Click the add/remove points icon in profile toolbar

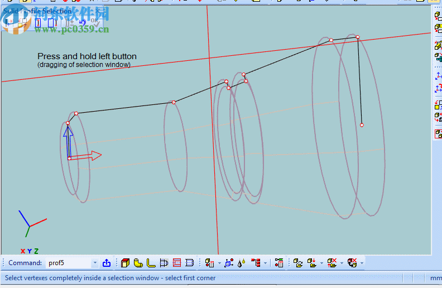(69, 23)
